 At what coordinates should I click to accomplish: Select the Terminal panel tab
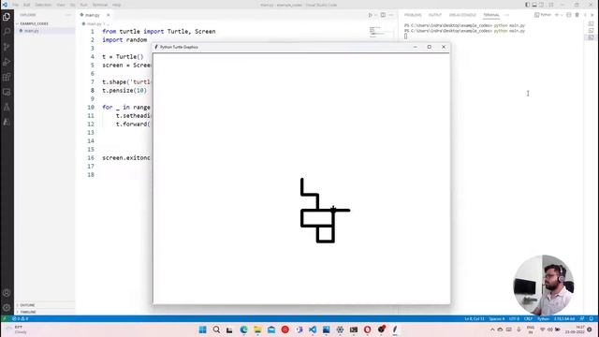[491, 15]
